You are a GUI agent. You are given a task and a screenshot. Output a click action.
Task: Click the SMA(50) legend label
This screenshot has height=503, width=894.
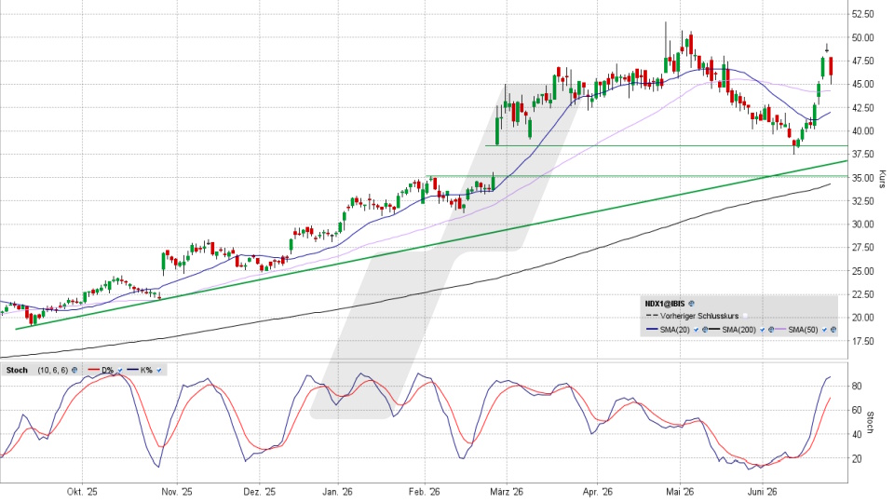pos(803,330)
